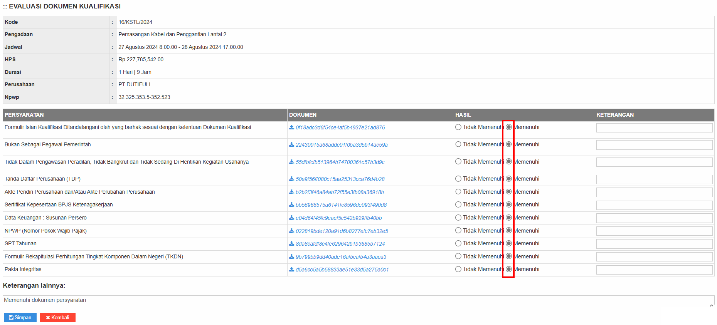Click download icon for TKDN formulir row
Viewport: 717px width, 325px height.
[x=291, y=256]
